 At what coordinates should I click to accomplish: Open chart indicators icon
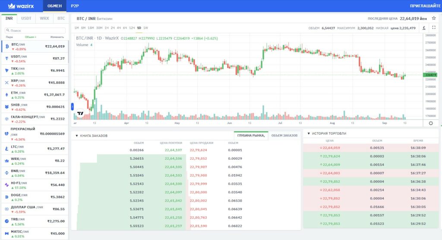424,28
